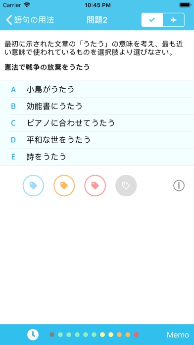Open the Memo button

point(178,335)
